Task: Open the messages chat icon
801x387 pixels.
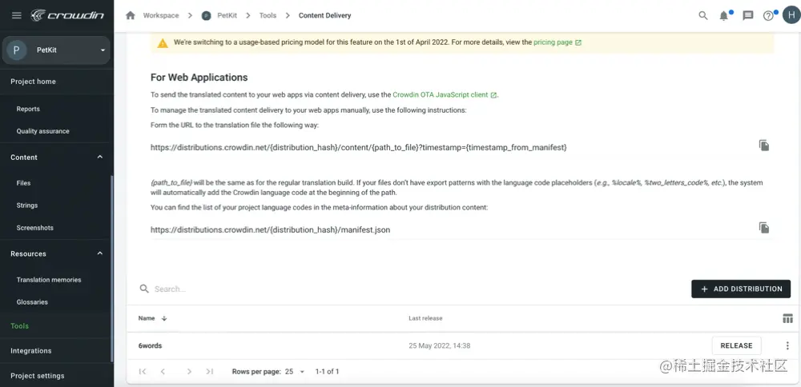Action: pyautogui.click(x=748, y=15)
